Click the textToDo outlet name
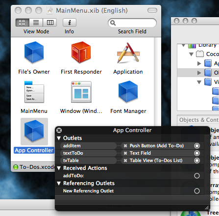The image size is (219, 216). [x=73, y=153]
